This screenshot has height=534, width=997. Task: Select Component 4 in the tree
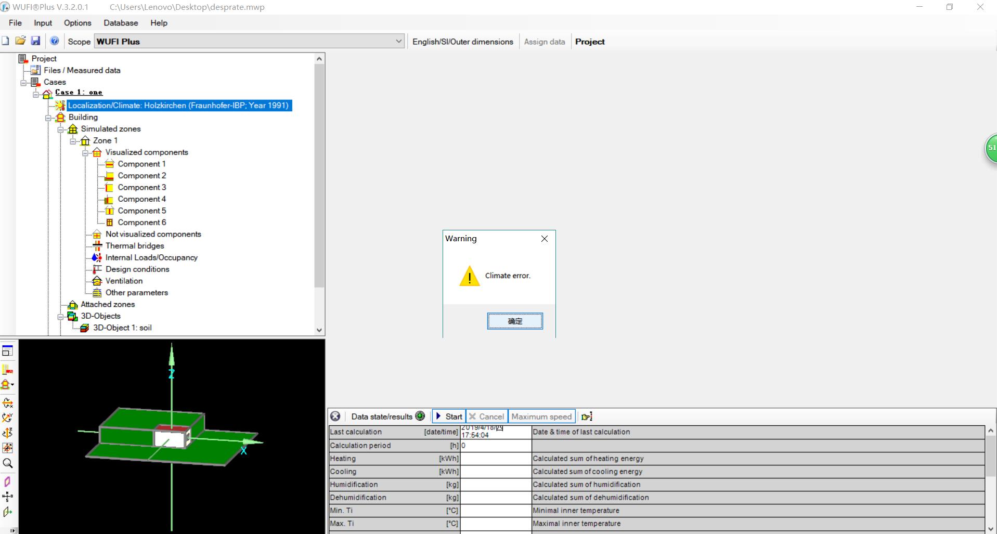[x=141, y=199]
